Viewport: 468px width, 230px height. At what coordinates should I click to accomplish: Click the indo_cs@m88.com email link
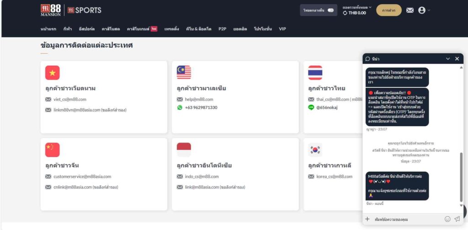pos(202,176)
